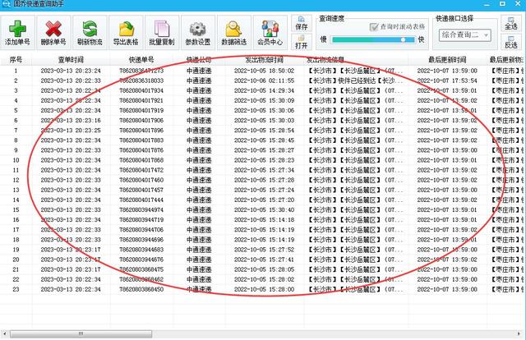Click the app logo in title bar
The image size is (526, 340).
click(6, 4)
